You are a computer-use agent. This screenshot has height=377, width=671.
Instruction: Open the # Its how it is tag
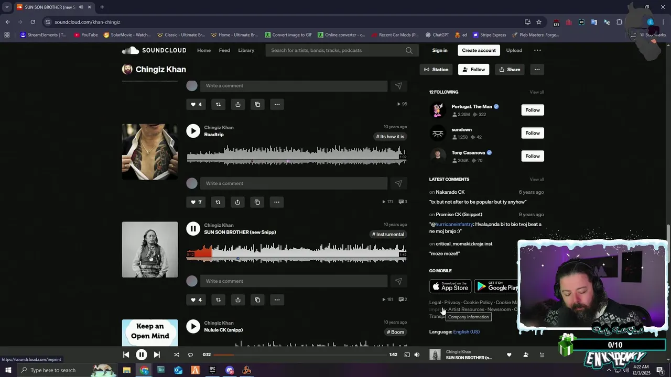coord(390,137)
